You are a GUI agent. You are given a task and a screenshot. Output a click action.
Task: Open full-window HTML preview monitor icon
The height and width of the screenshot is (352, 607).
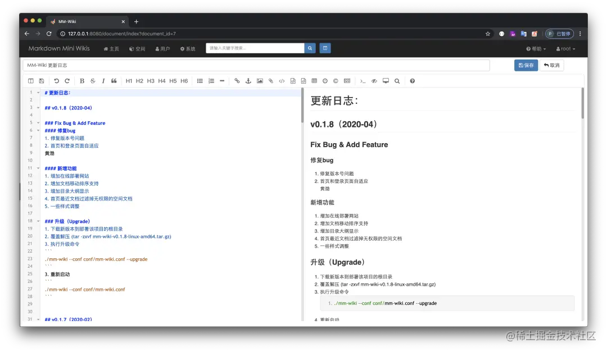[x=386, y=81]
